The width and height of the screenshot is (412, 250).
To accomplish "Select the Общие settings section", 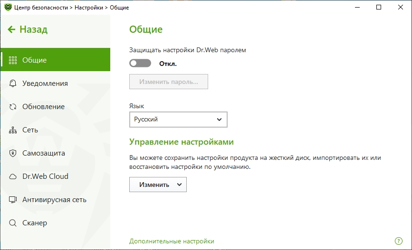I will pos(55,60).
